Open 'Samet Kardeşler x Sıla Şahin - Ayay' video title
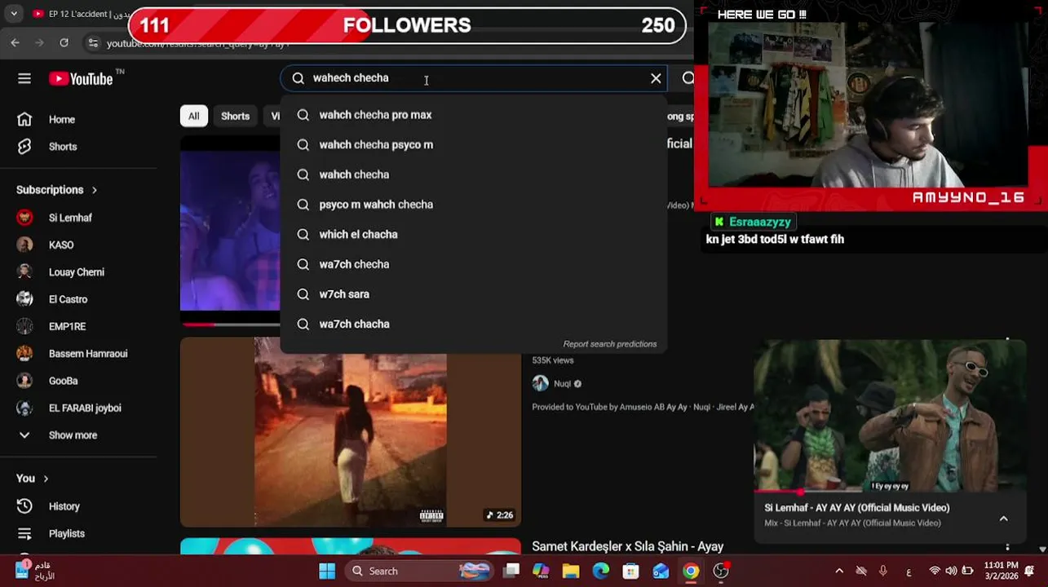 pos(627,546)
